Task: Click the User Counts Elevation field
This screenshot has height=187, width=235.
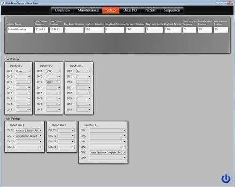Action: [x=41, y=30]
